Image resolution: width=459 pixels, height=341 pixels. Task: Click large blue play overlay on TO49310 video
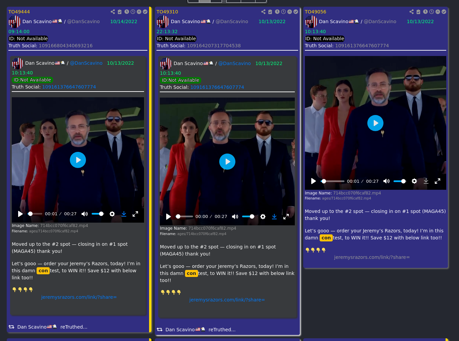227,162
